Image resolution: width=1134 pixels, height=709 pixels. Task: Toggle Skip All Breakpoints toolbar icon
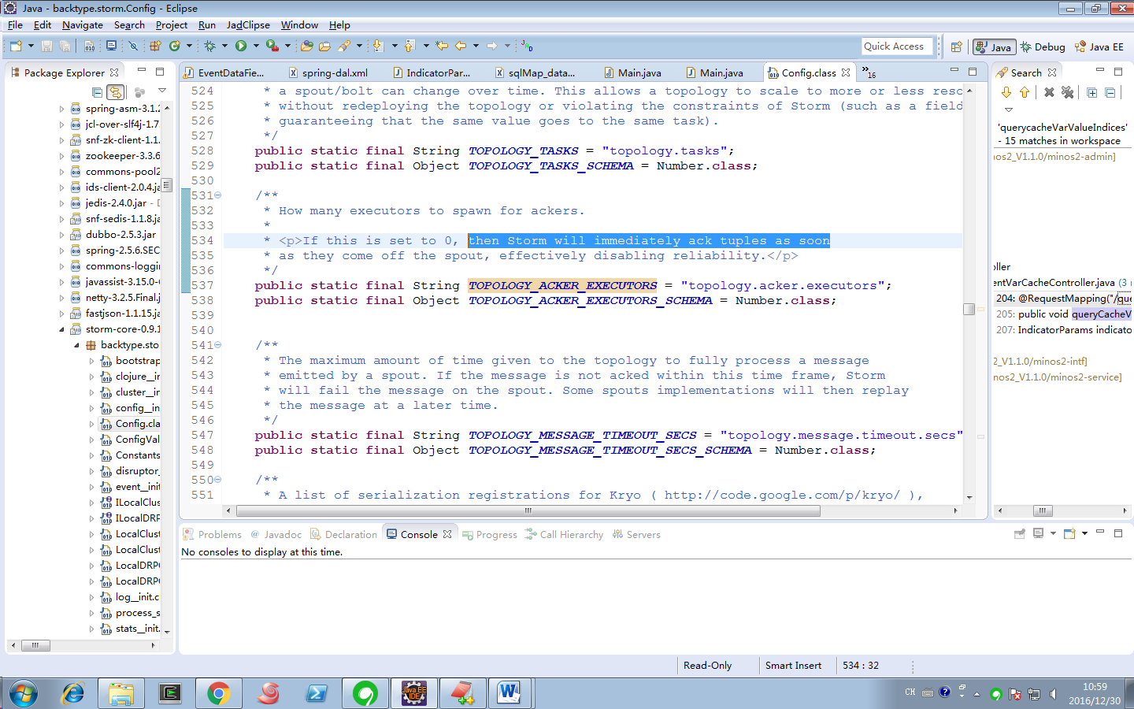click(x=133, y=46)
